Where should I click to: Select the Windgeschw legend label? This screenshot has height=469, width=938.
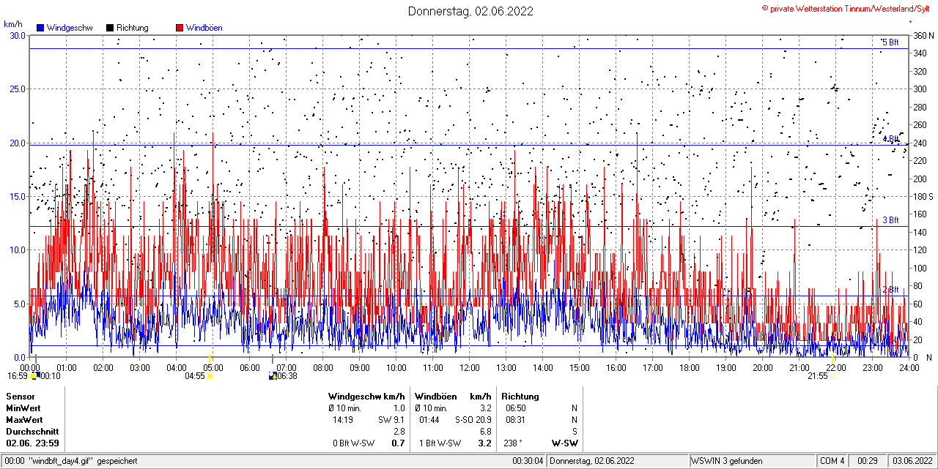[x=69, y=28]
